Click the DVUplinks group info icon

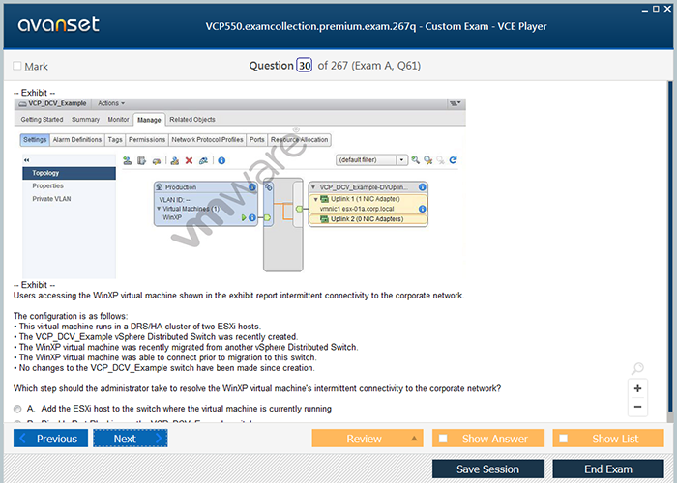pos(423,187)
